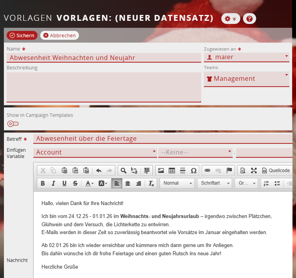Open the Teams dropdown showing Management
296x278 pixels.
pos(247,79)
